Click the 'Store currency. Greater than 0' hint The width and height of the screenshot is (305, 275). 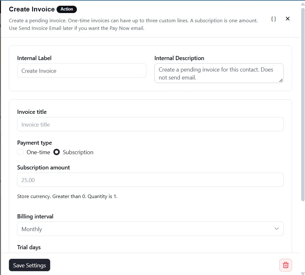pyautogui.click(x=67, y=196)
